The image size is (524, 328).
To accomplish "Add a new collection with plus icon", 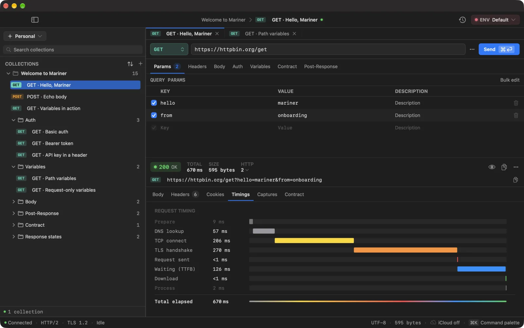I will point(140,64).
